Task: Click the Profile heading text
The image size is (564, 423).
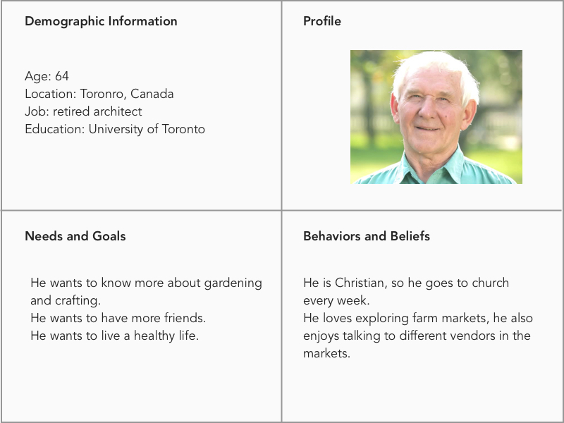Action: coord(322,21)
